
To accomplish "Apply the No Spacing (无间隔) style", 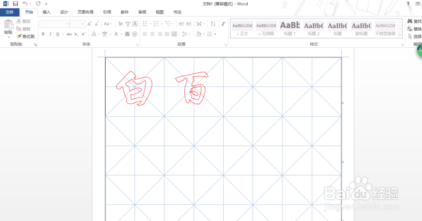I will 266,29.
